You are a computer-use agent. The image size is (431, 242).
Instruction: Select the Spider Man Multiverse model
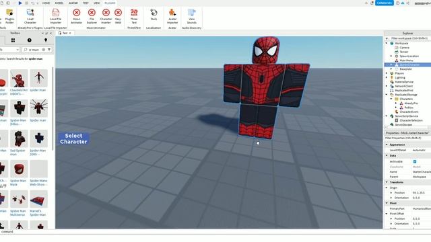pos(19,203)
